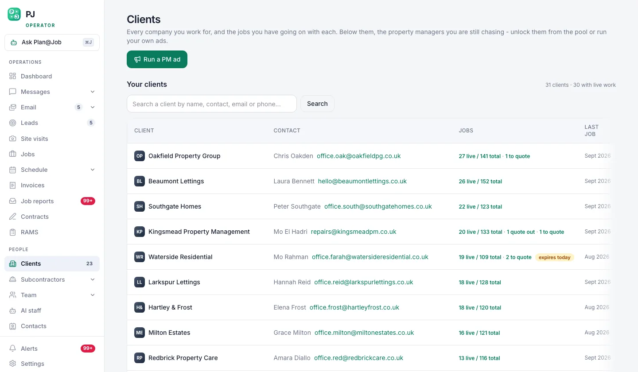The height and width of the screenshot is (372, 638).
Task: Click repairs@kingsmeadpm.co.uk email link
Action: tap(354, 232)
